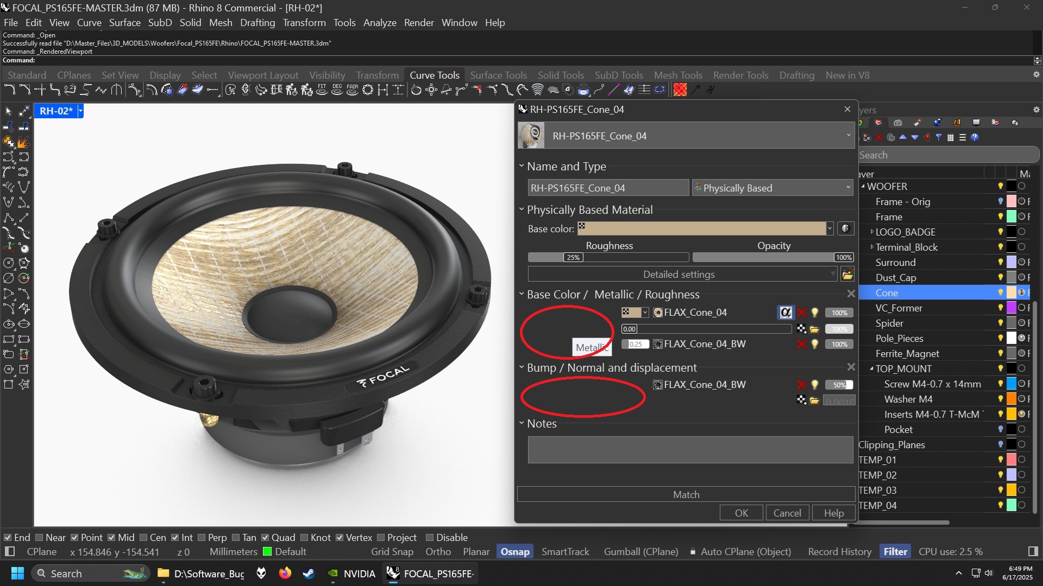Image resolution: width=1043 pixels, height=586 pixels.
Task: Click the Layers help question mark icon
Action: [975, 137]
